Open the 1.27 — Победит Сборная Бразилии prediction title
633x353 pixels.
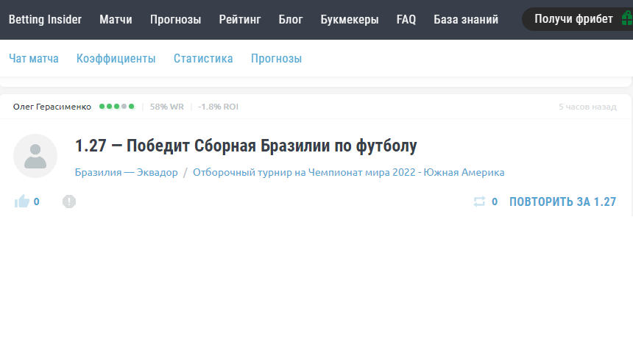pos(246,146)
